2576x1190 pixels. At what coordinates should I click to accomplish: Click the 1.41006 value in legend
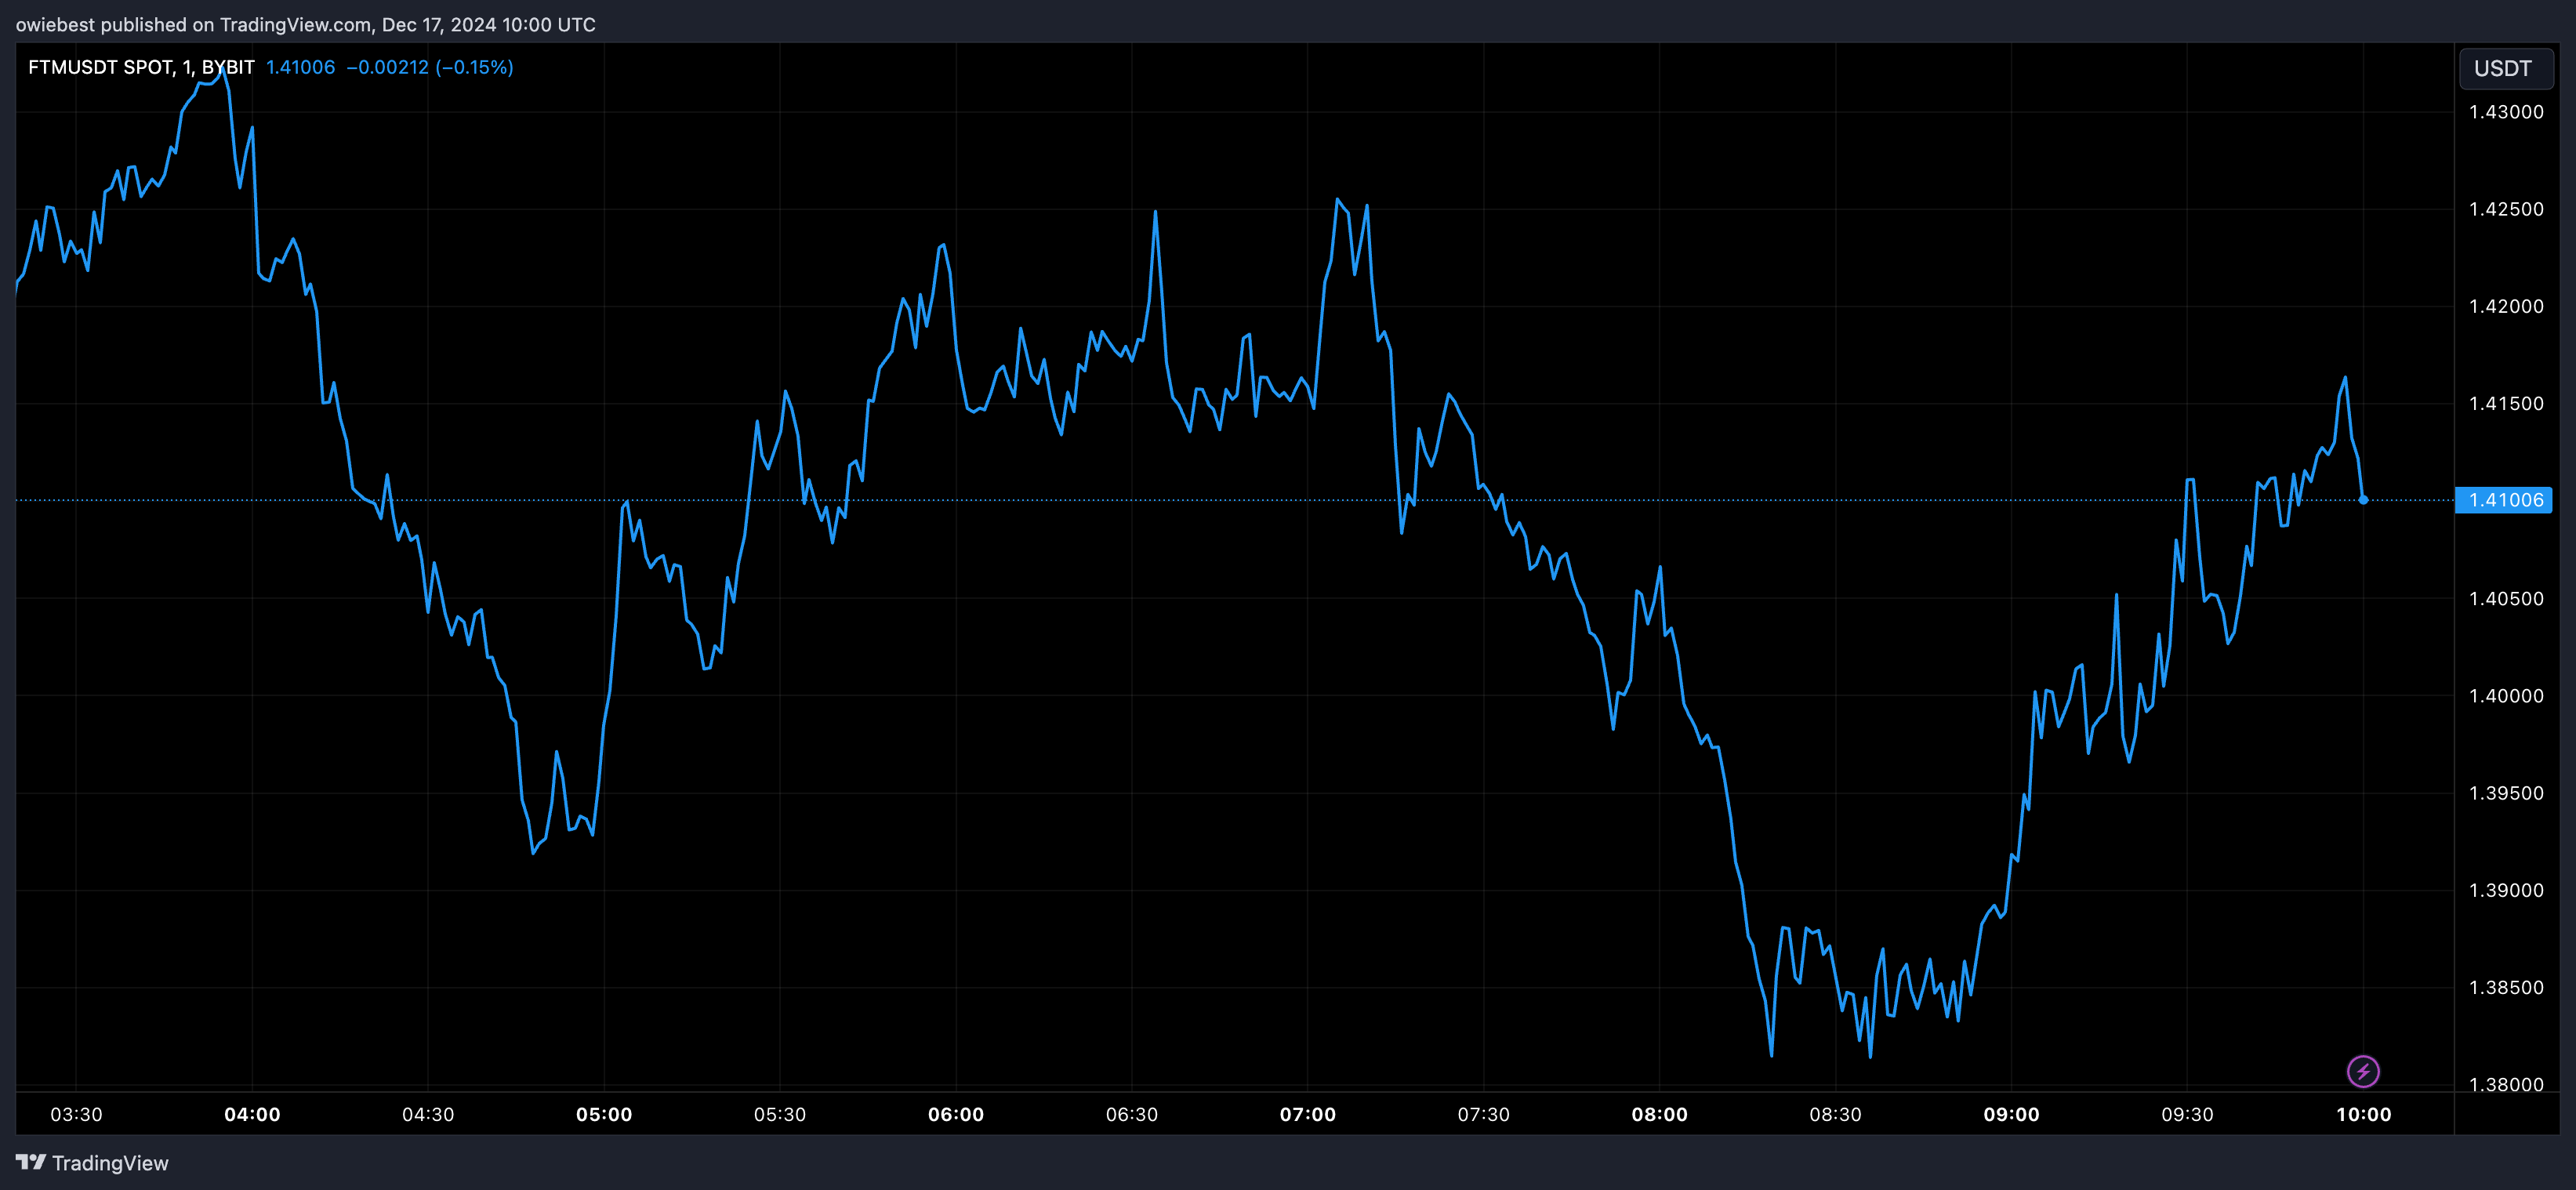point(300,67)
